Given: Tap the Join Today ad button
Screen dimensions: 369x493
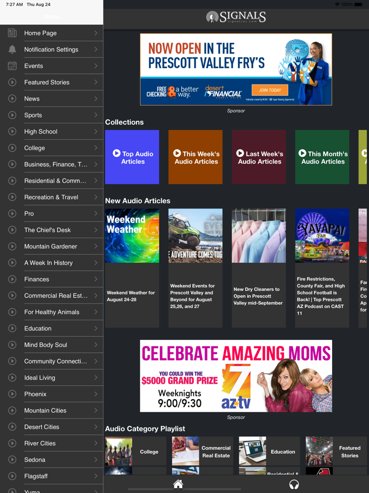Looking at the screenshot, I should coord(270,90).
